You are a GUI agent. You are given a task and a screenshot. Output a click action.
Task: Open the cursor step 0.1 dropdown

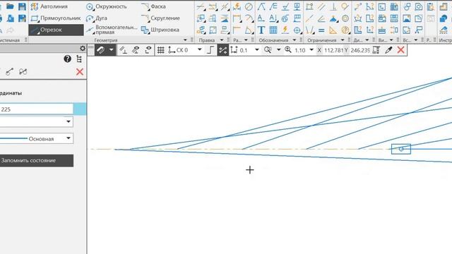pos(257,50)
